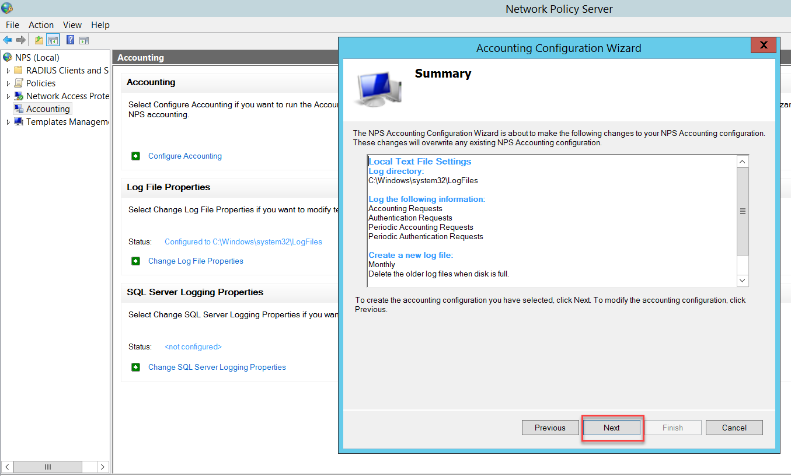Screen dimensions: 791x476
Task: Click the blue Help question mark icon
Action: tap(71, 40)
